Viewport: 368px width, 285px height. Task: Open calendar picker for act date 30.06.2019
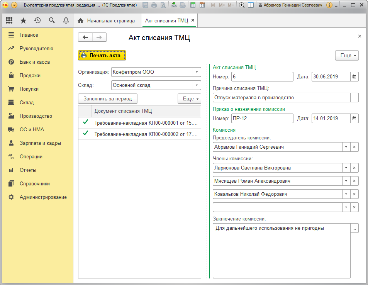354,76
